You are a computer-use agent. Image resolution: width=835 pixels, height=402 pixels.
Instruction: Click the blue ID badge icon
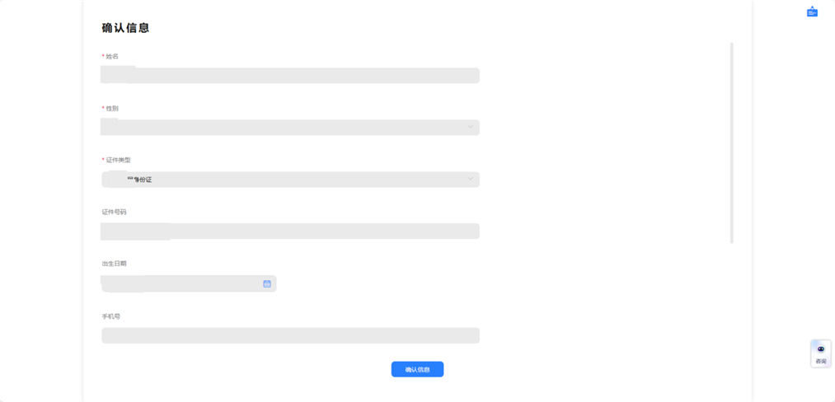[x=812, y=12]
